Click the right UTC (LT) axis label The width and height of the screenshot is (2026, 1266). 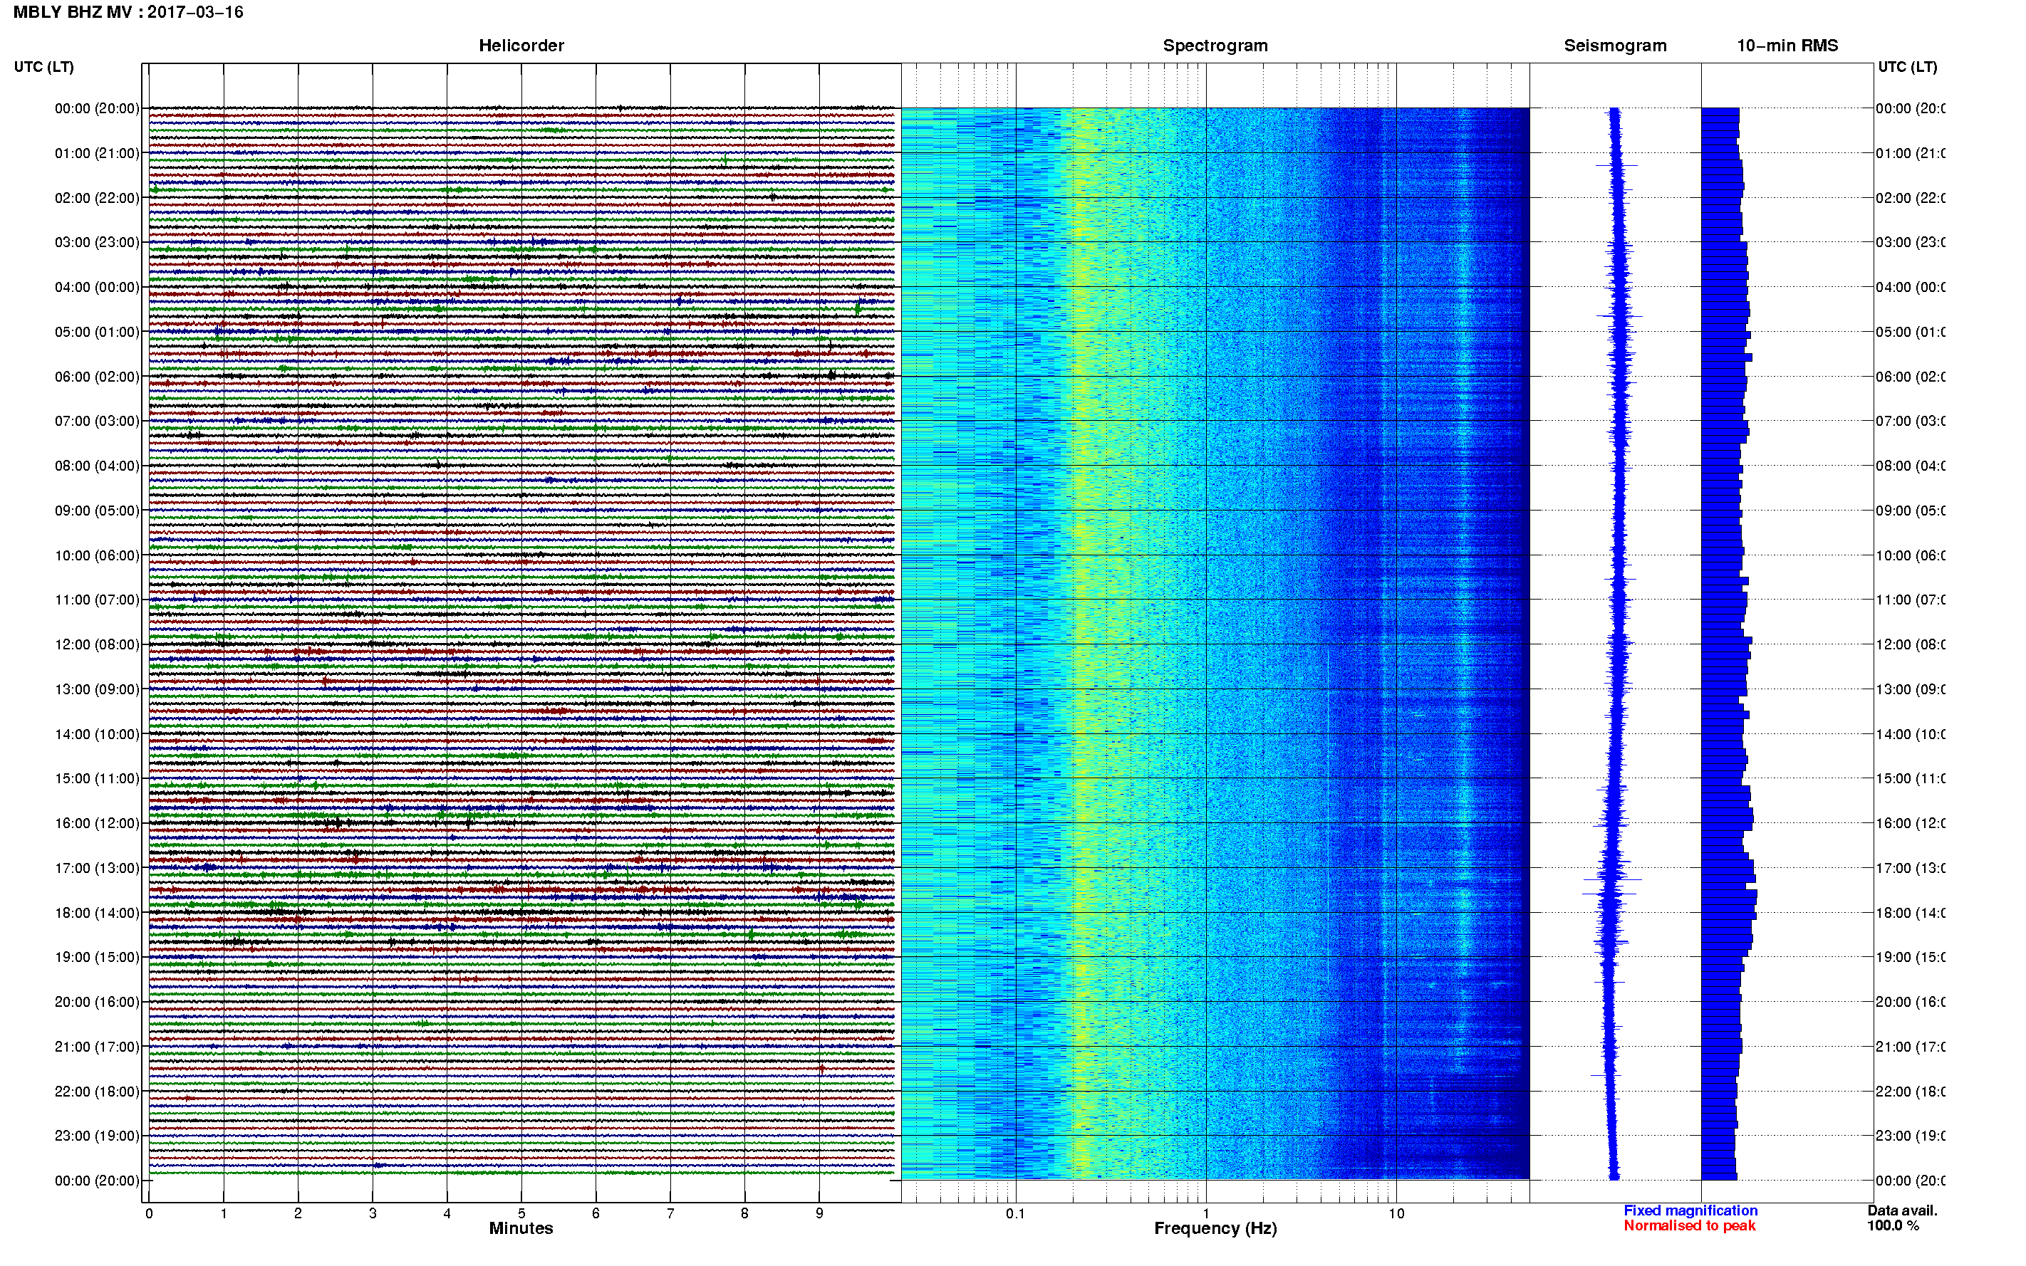pos(1907,67)
